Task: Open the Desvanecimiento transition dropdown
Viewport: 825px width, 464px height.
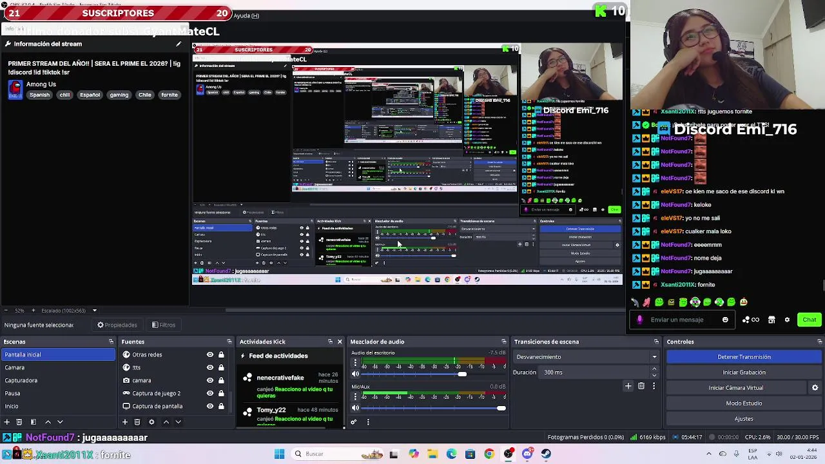Action: (x=587, y=357)
